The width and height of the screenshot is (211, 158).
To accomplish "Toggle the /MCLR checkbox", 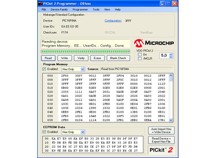I will 140,59.
